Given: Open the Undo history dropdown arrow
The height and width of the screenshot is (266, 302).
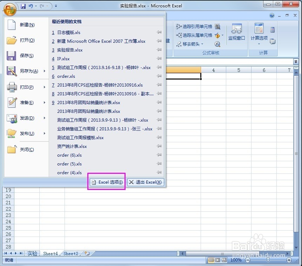Looking at the screenshot, I should point(36,6).
